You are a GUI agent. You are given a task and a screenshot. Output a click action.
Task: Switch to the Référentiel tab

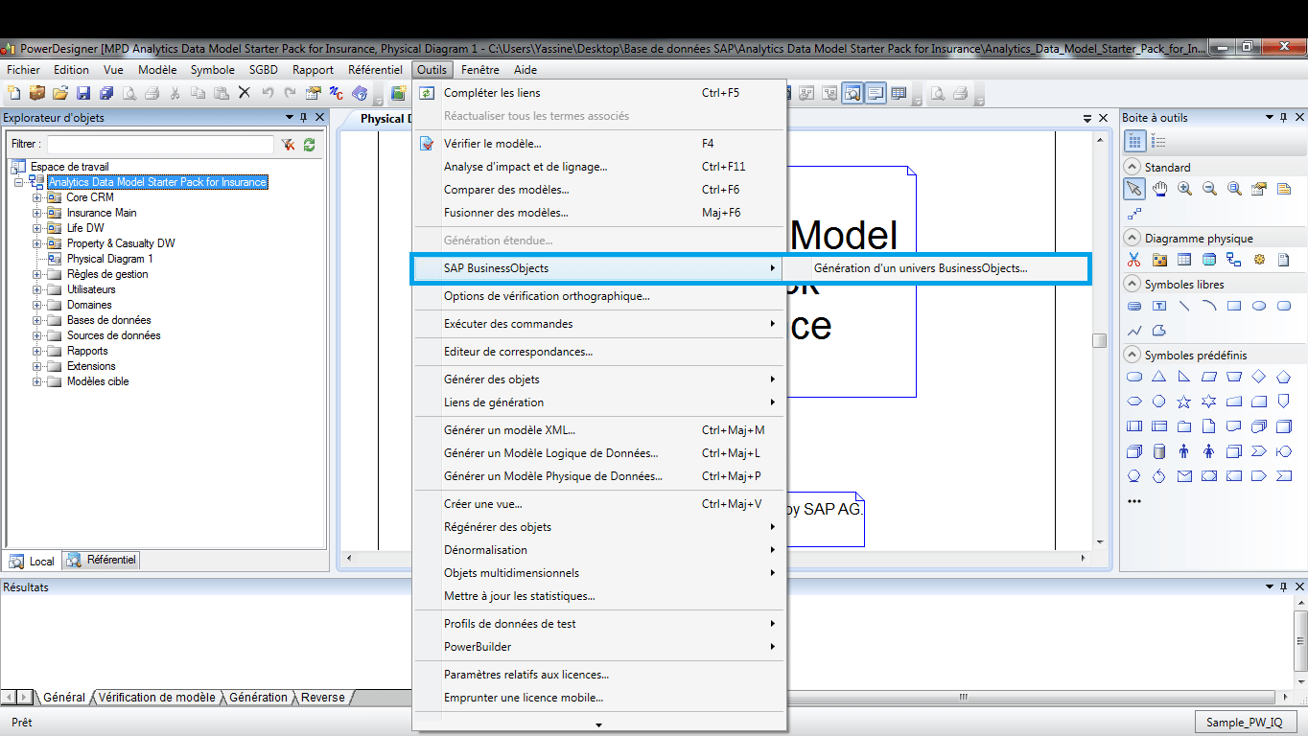click(103, 561)
